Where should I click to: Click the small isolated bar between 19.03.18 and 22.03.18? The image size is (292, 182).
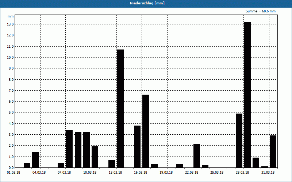(x=180, y=166)
